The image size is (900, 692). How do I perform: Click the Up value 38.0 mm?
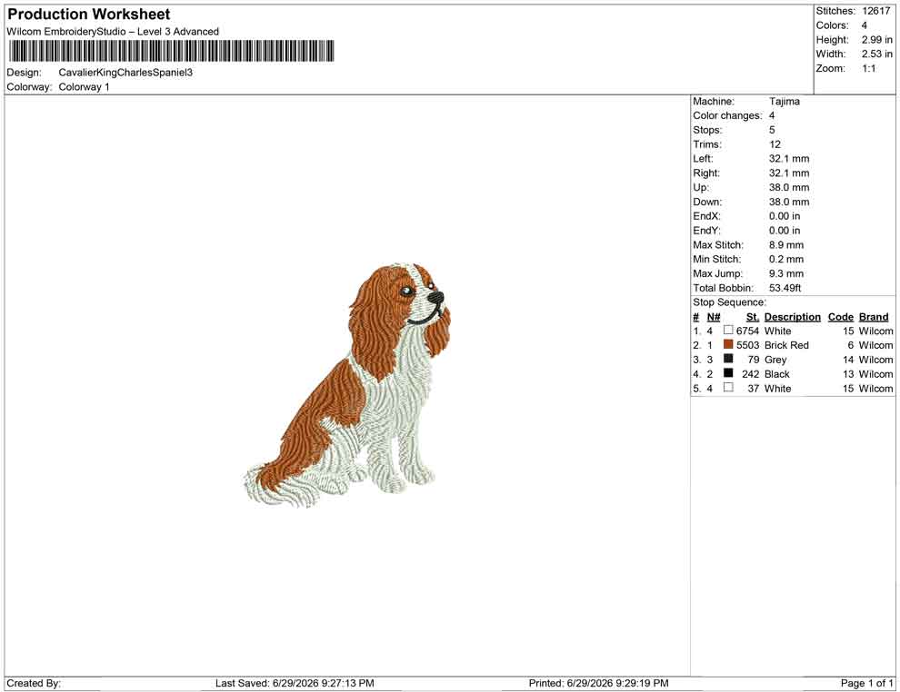(789, 187)
